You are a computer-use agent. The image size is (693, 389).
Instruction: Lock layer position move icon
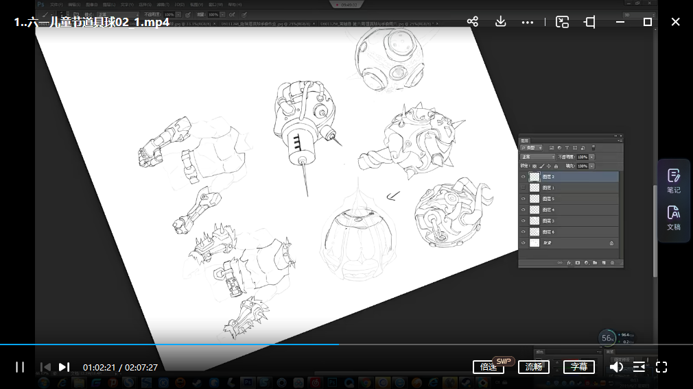point(548,166)
